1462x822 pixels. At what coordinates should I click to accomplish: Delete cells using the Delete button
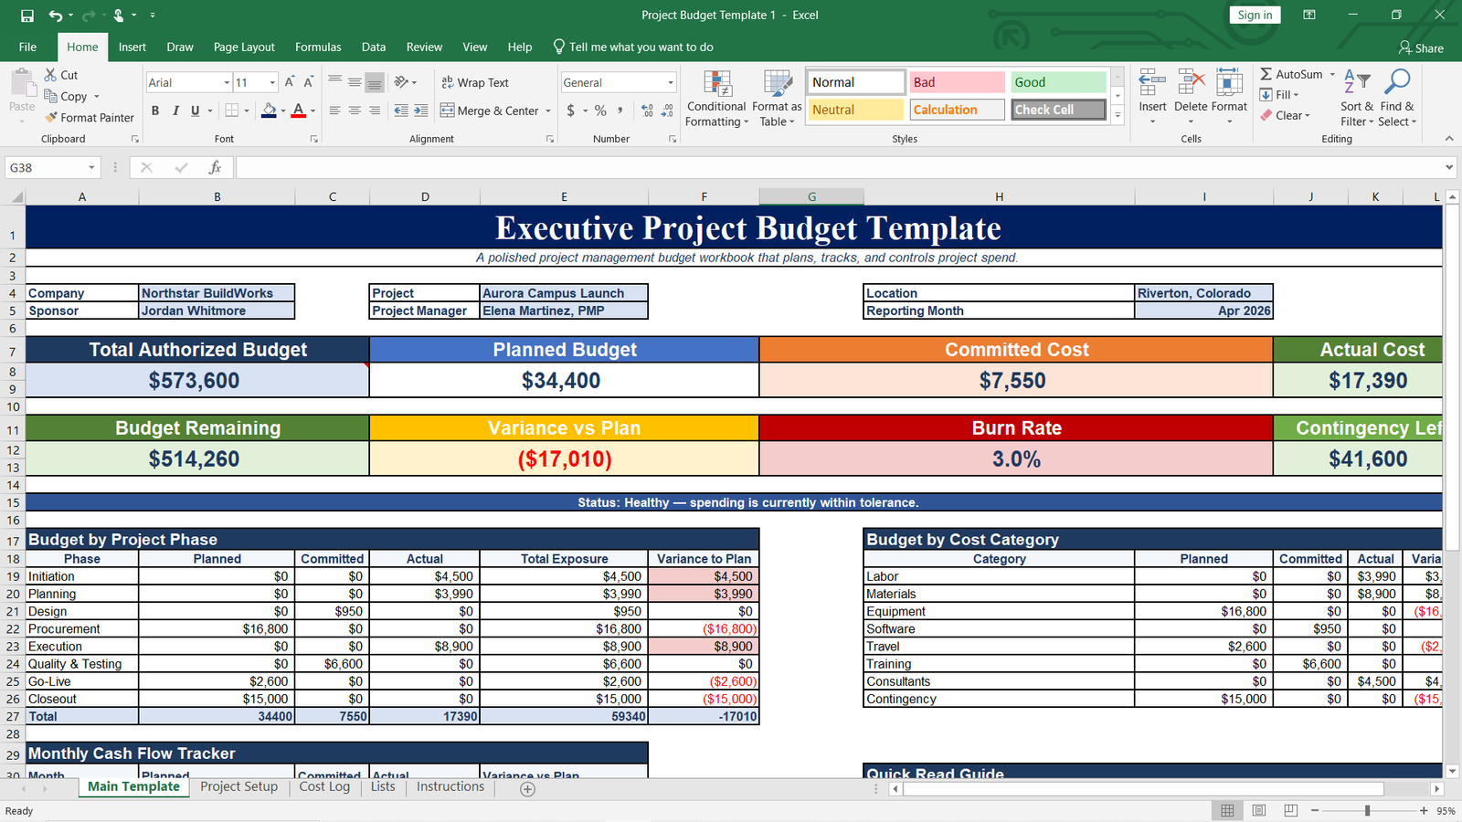[1191, 98]
